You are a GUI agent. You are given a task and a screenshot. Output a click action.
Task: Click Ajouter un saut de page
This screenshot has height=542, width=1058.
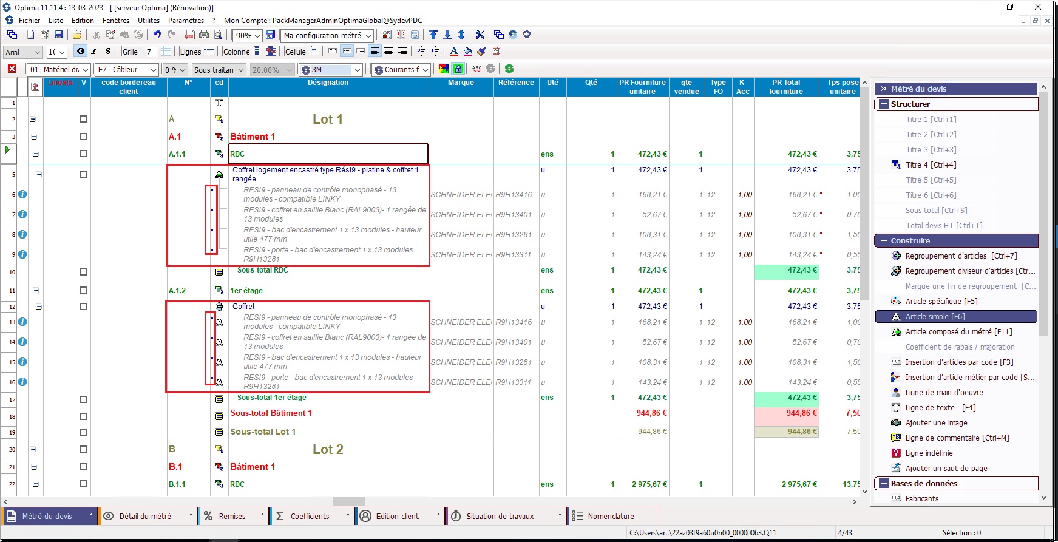pos(946,469)
